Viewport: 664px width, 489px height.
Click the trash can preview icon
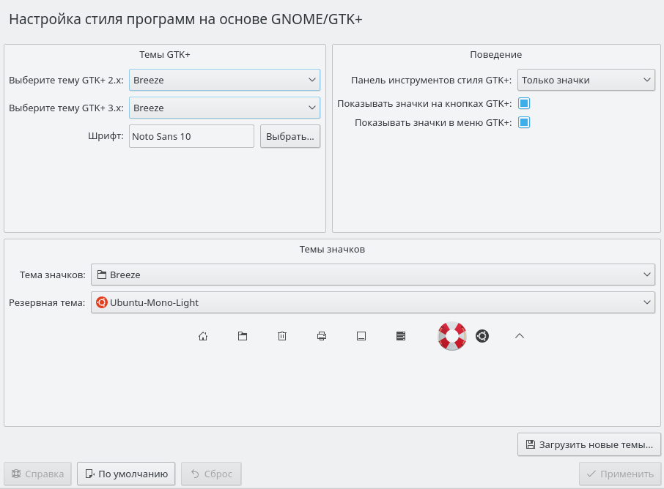click(x=282, y=336)
